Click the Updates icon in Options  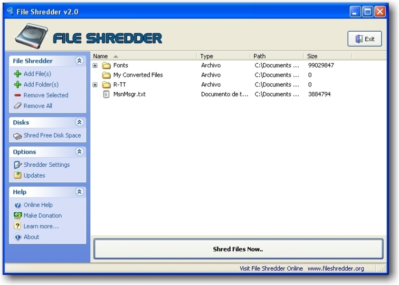pyautogui.click(x=18, y=175)
